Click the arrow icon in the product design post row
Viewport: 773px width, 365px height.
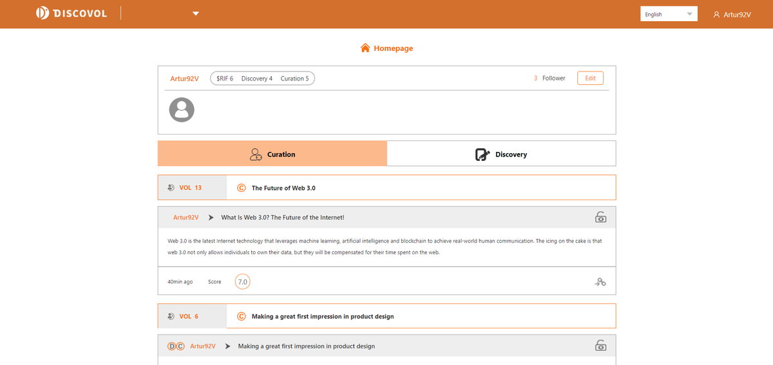(228, 346)
